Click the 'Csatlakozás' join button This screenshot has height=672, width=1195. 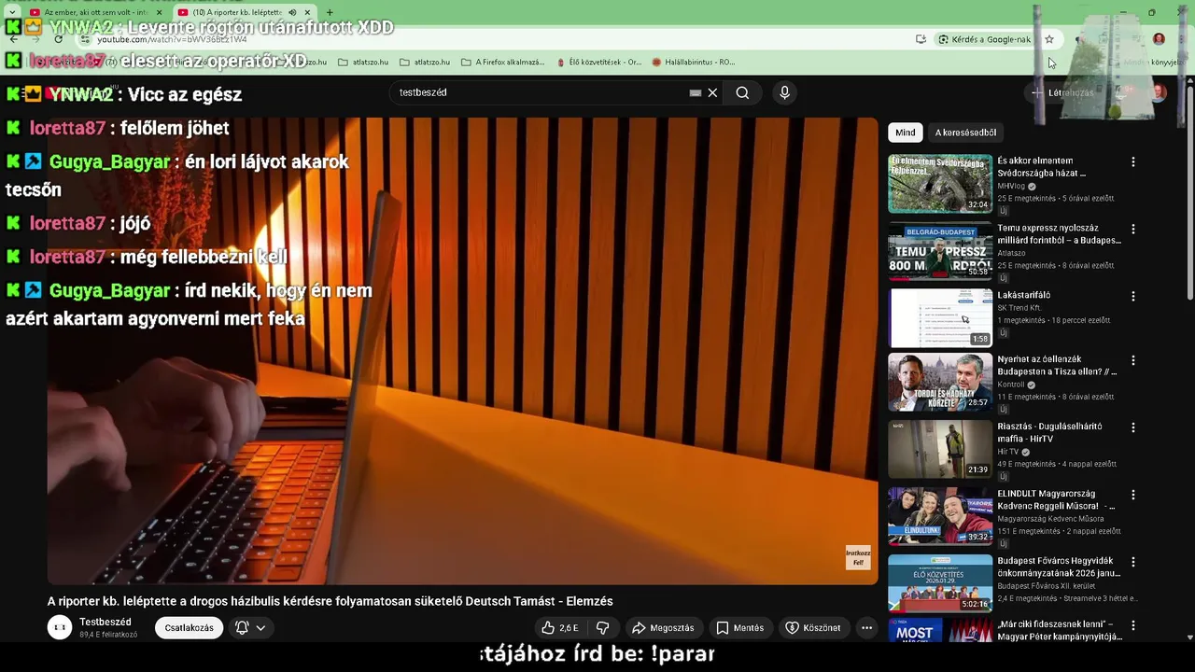(189, 628)
